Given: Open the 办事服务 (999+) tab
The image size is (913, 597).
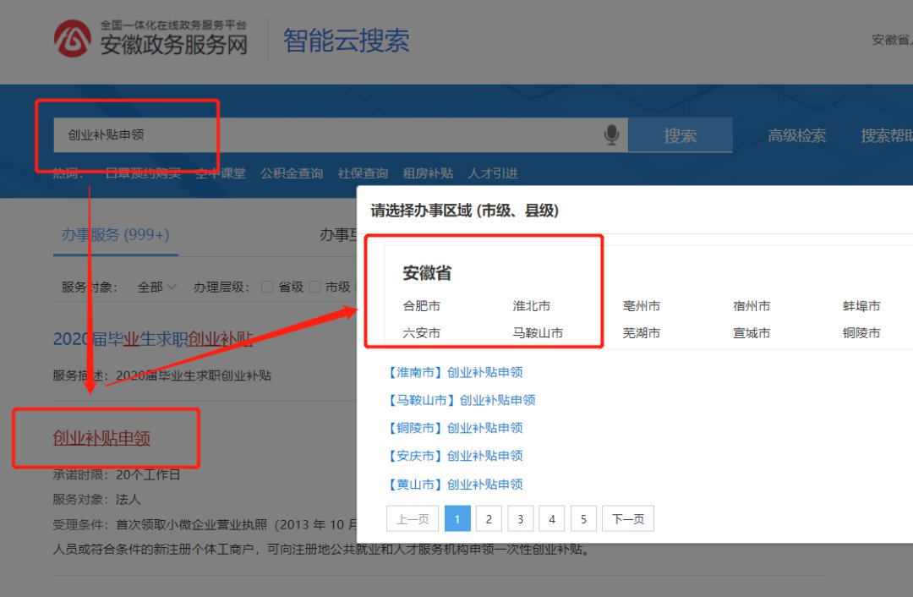Looking at the screenshot, I should coord(115,235).
